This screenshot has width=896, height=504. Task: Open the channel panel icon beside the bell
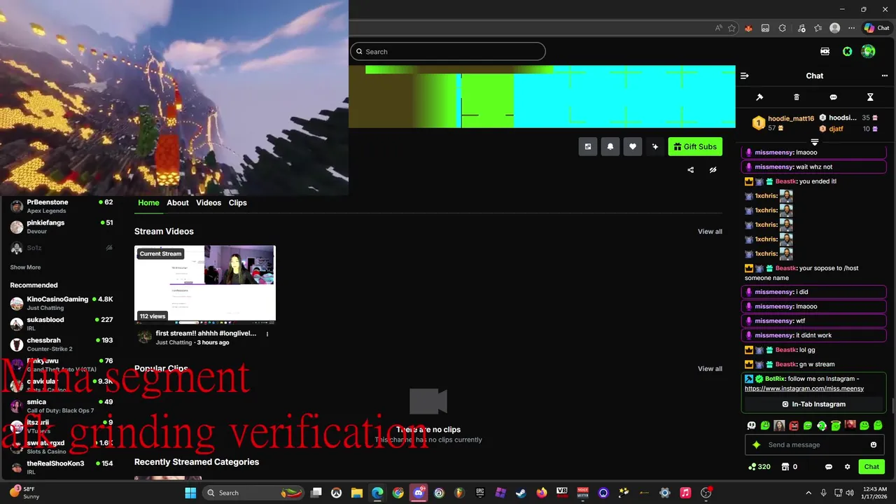pos(588,146)
